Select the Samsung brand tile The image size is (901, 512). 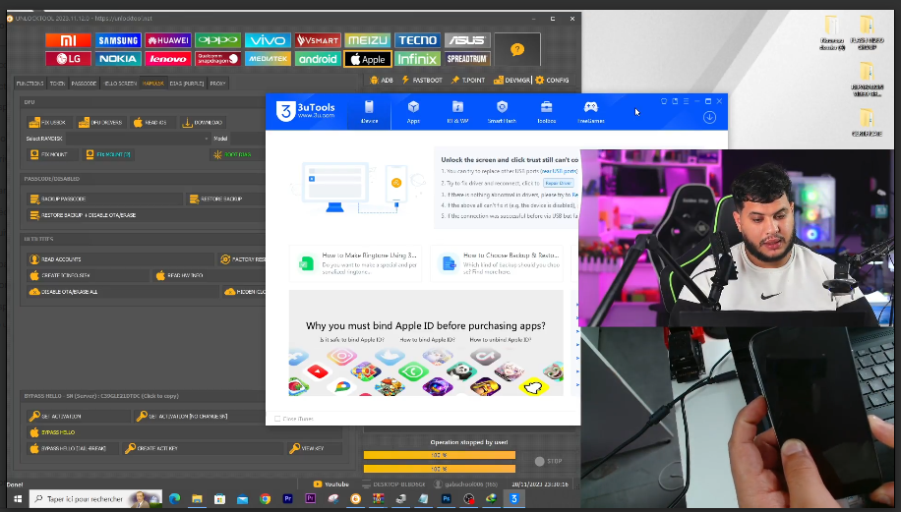coord(118,40)
